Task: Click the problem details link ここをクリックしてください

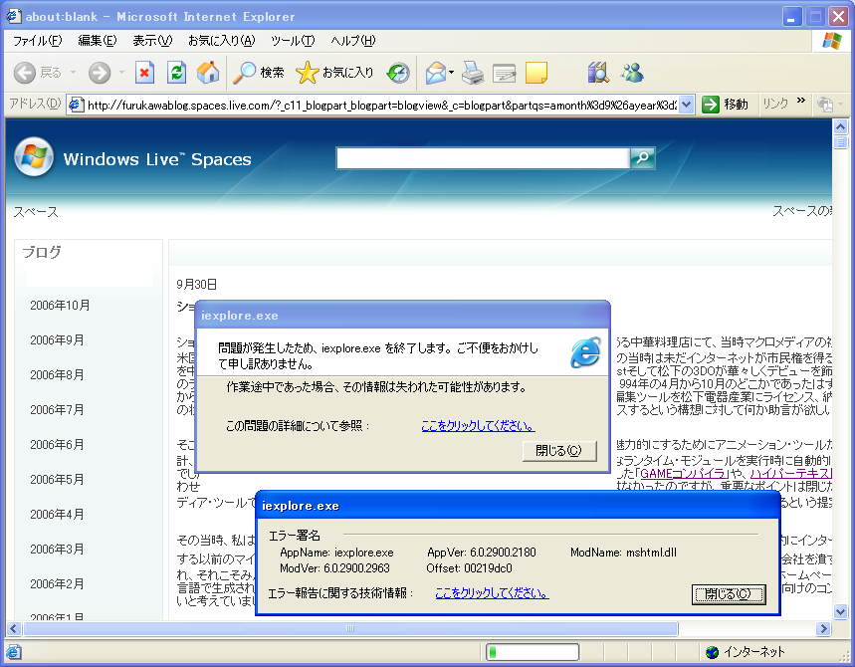Action: coord(478,425)
